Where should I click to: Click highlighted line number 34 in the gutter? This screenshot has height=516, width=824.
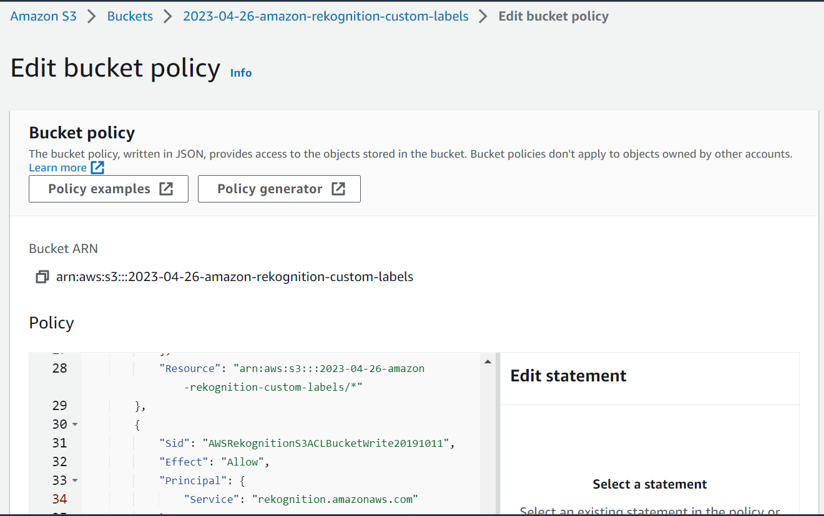point(59,499)
